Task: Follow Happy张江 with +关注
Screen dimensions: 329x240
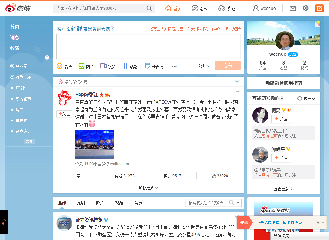Action: [64, 114]
